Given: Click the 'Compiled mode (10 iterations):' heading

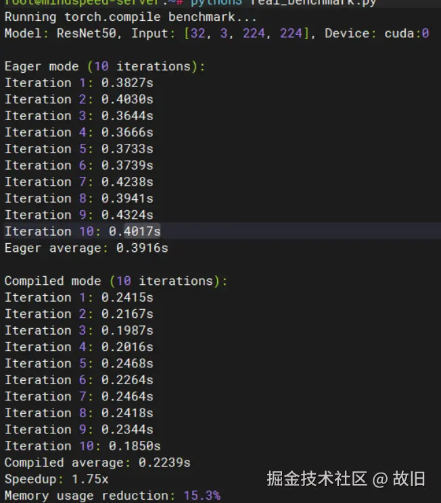Looking at the screenshot, I should pos(116,281).
